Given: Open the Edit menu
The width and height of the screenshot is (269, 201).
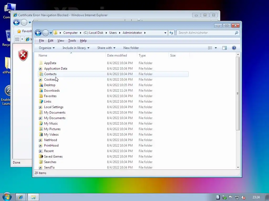Looking at the screenshot, I should (51, 41).
